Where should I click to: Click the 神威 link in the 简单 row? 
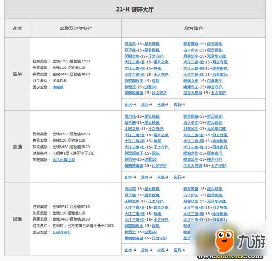click(x=157, y=68)
